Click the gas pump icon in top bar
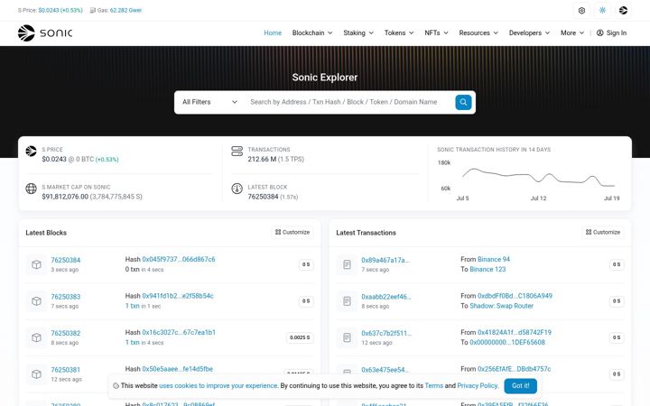The width and height of the screenshot is (650, 406). tap(92, 10)
